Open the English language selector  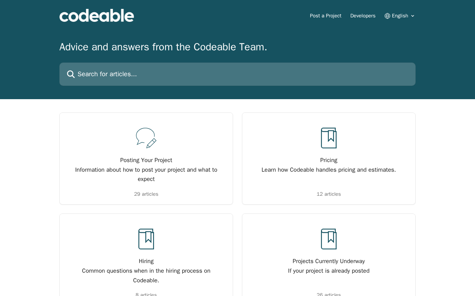click(x=400, y=16)
